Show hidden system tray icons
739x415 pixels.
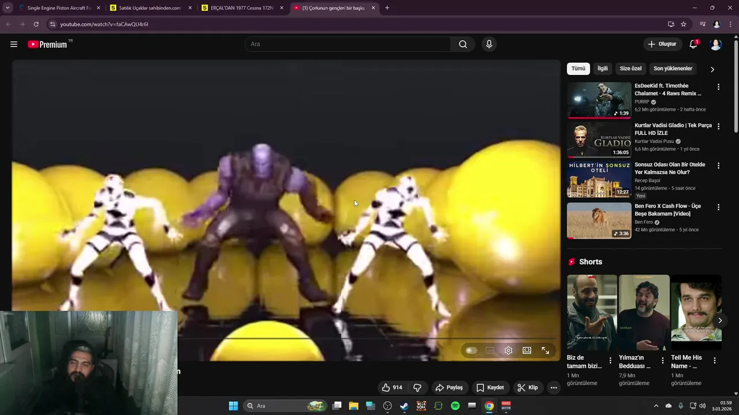pyautogui.click(x=656, y=406)
